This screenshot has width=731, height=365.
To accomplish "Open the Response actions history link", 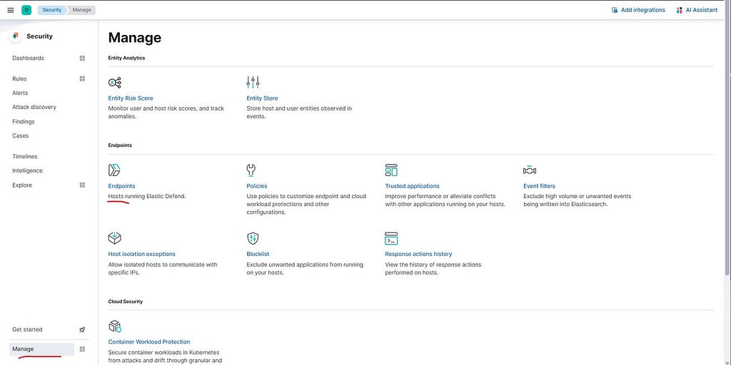I will [x=418, y=255].
